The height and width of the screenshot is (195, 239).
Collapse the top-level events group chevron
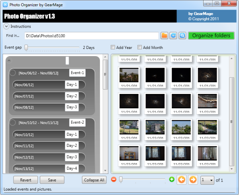coord(9,60)
